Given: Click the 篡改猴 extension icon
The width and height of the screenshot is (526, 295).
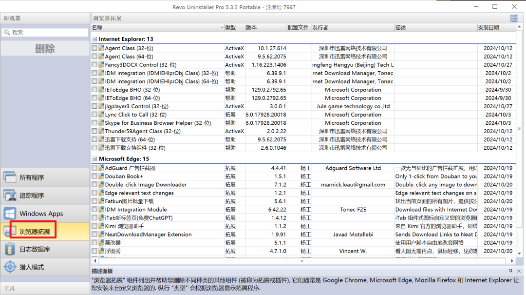Looking at the screenshot, I should (x=101, y=243).
